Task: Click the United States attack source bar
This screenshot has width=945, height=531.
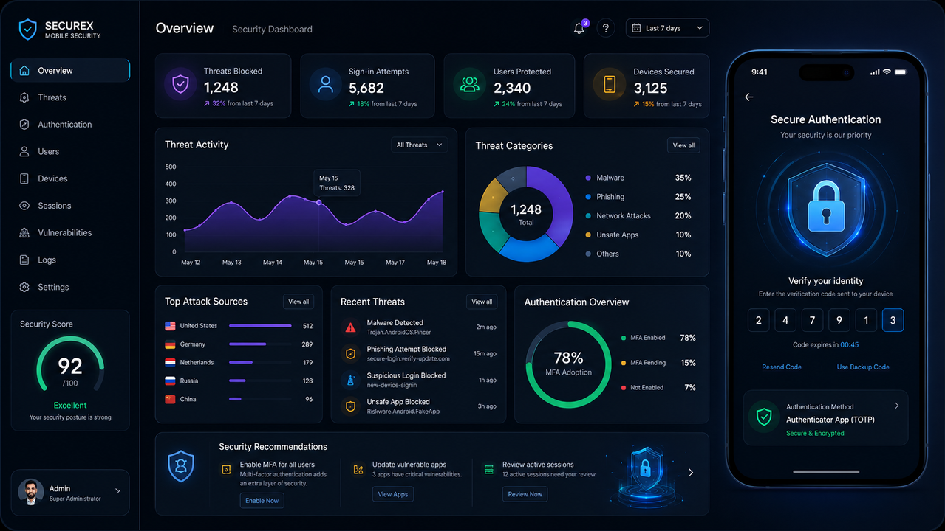Action: pos(260,326)
